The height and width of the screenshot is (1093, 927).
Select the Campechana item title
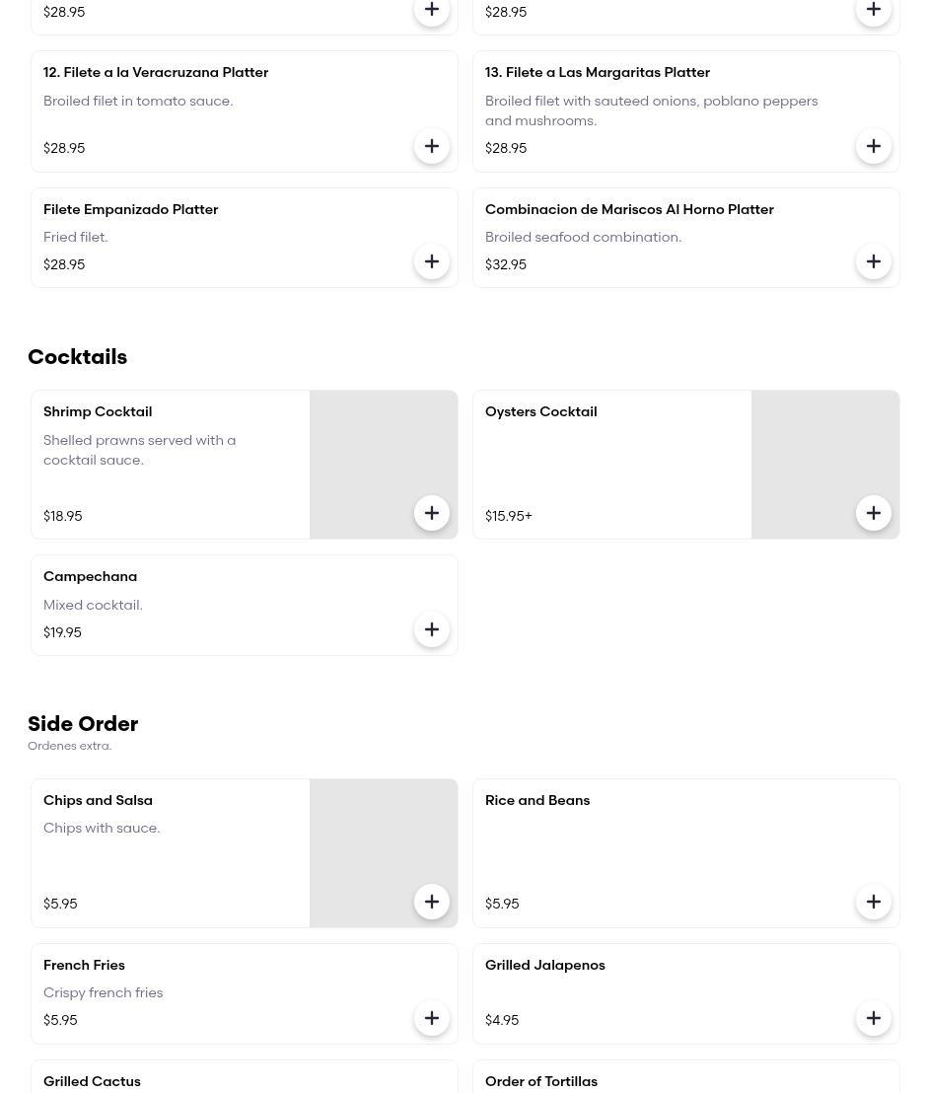point(90,576)
